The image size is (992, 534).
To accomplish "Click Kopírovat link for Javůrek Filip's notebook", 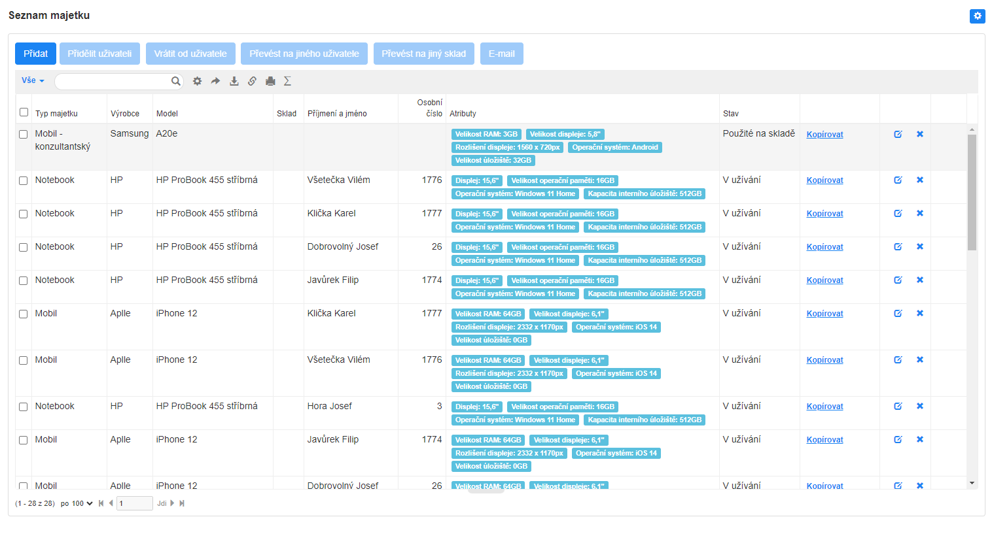I will 824,280.
